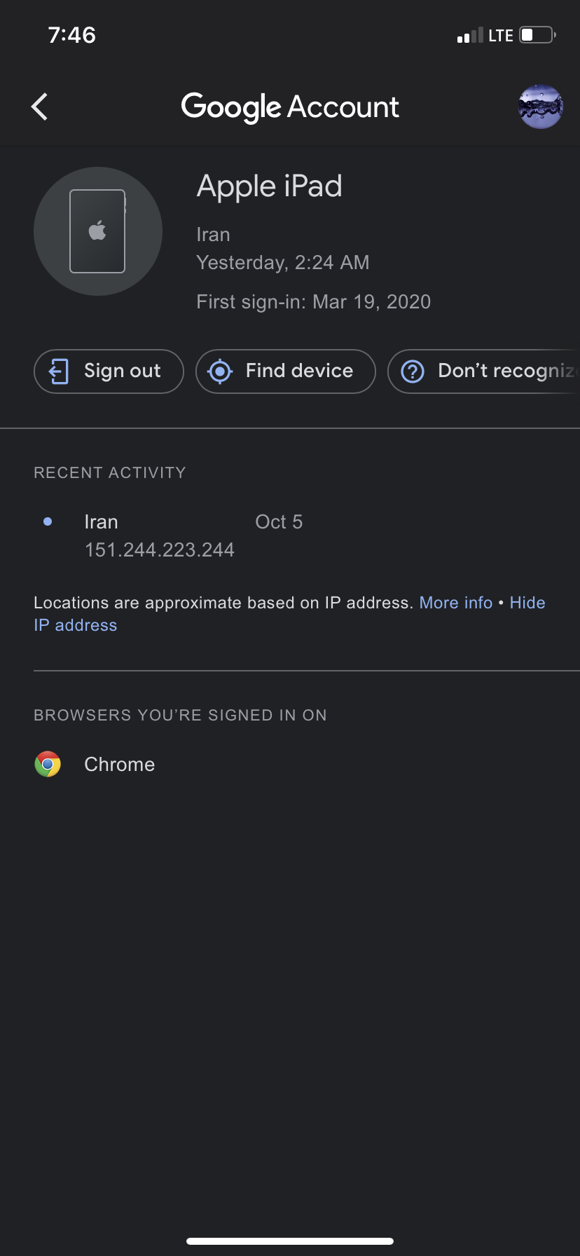Tap the question mark help icon
The image size is (580, 1256).
(413, 371)
